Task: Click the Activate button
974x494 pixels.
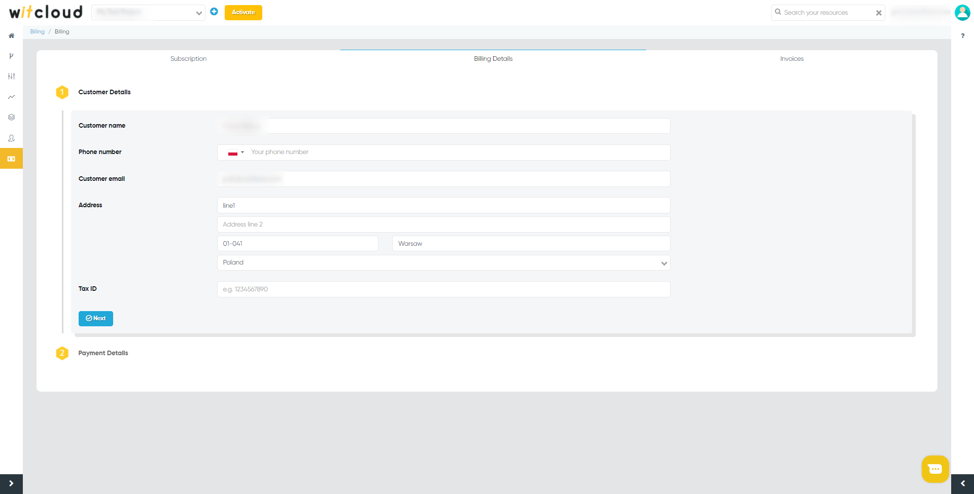Action: (243, 12)
